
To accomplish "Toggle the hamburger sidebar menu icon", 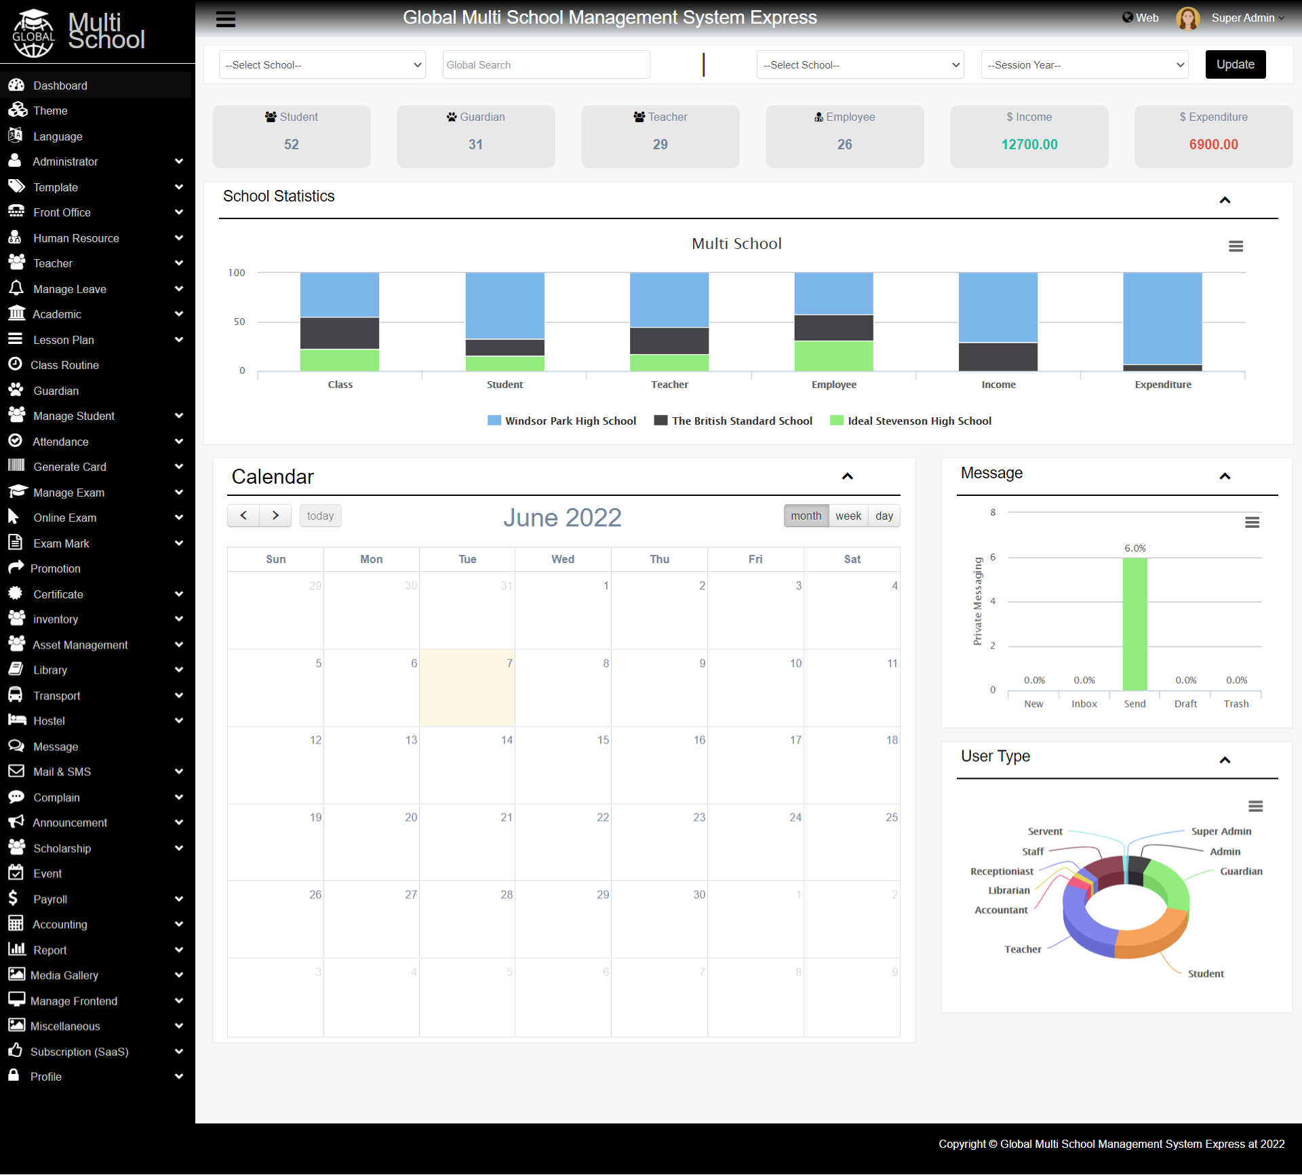I will [226, 19].
